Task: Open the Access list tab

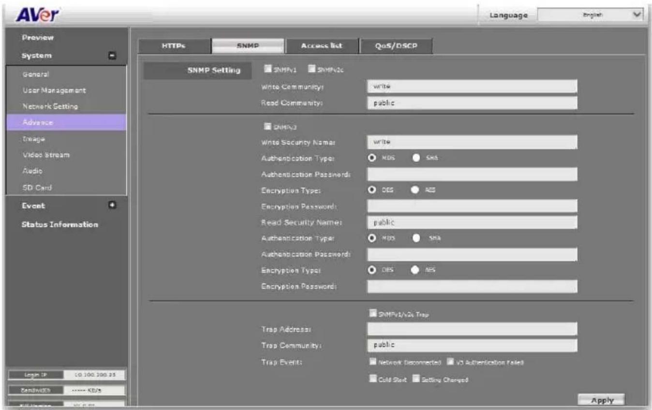Action: 322,46
